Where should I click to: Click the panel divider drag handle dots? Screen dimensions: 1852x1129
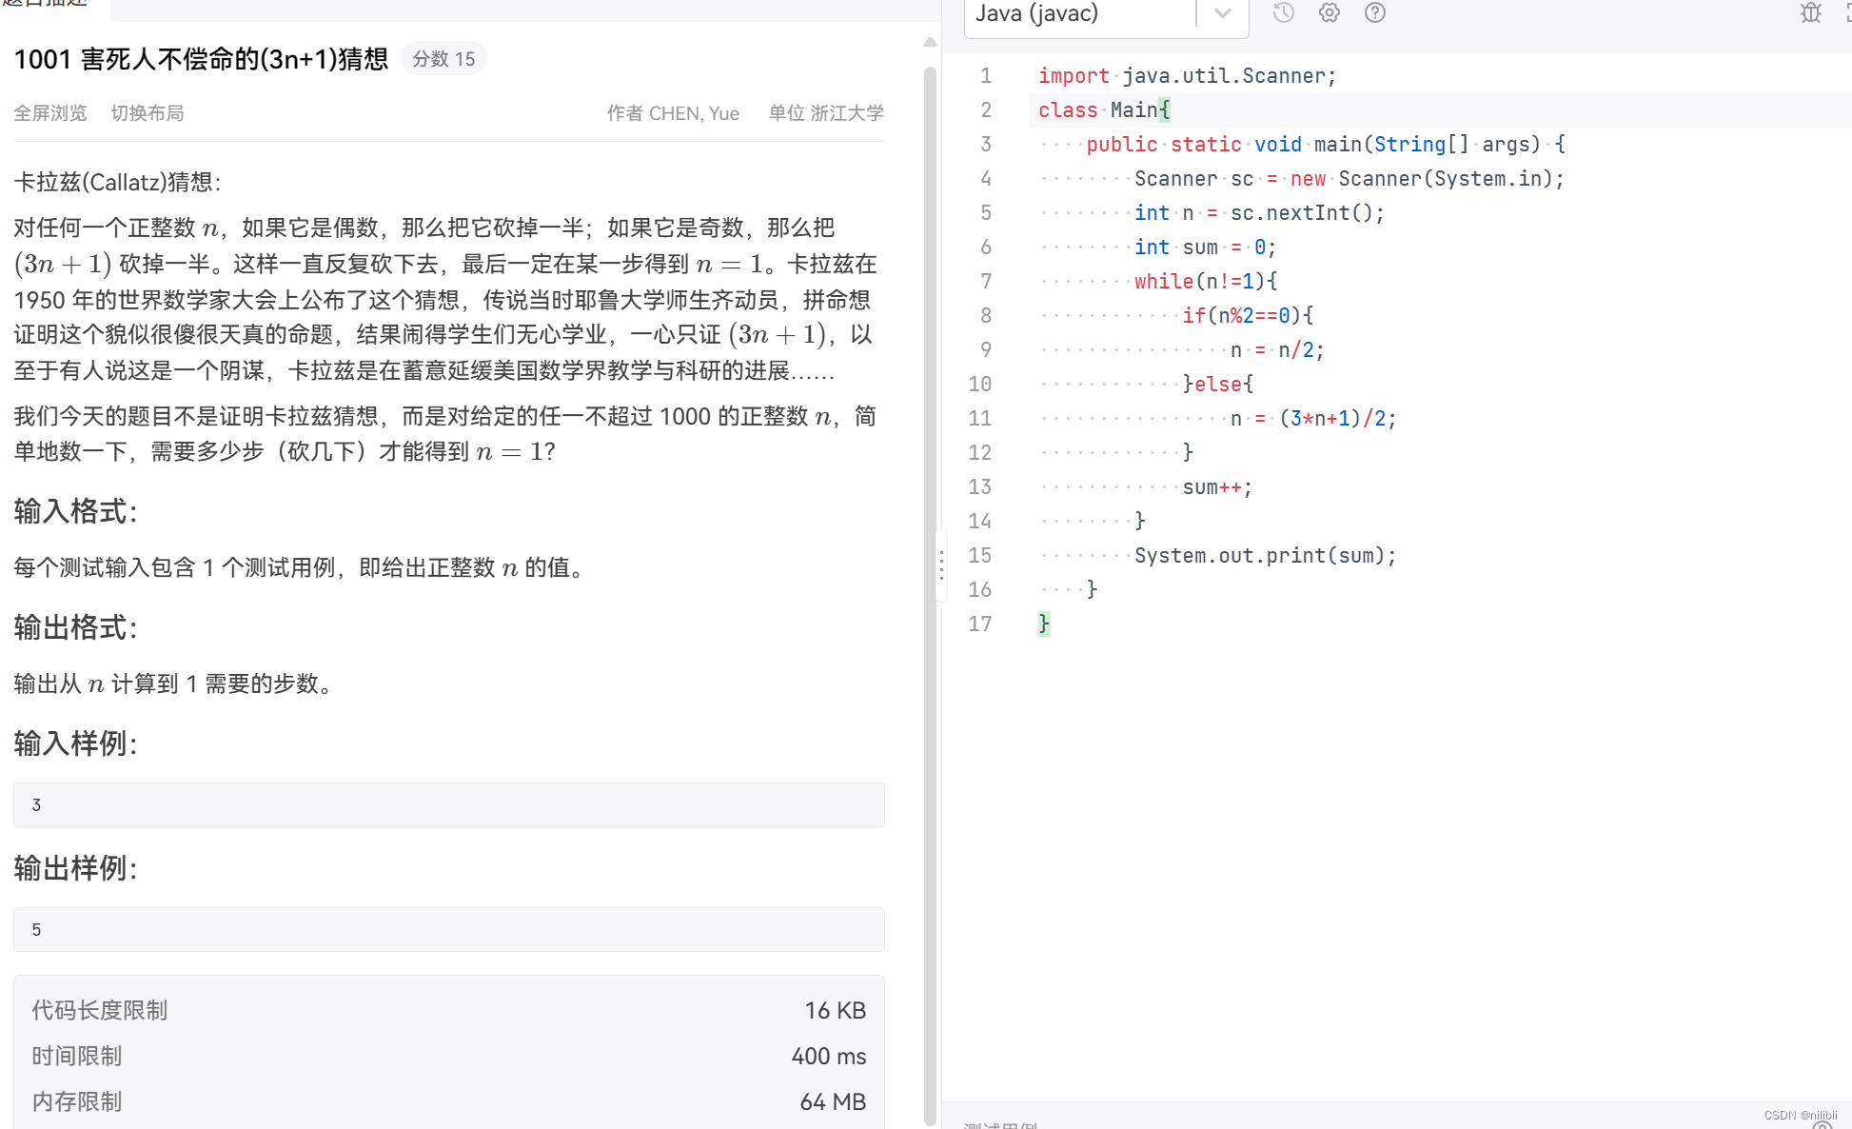pyautogui.click(x=941, y=565)
